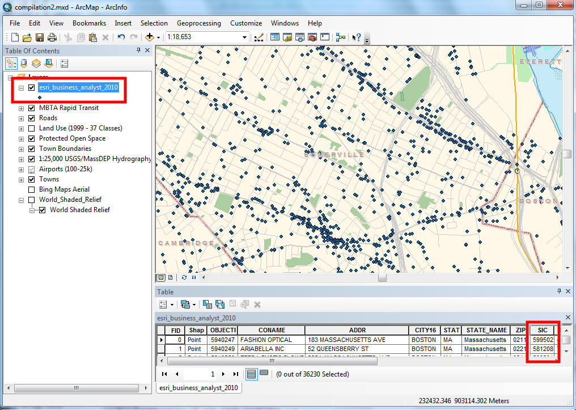Jump to the first table record

point(164,374)
